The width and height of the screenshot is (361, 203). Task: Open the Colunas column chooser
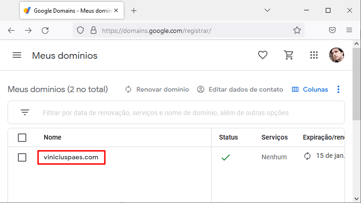310,89
